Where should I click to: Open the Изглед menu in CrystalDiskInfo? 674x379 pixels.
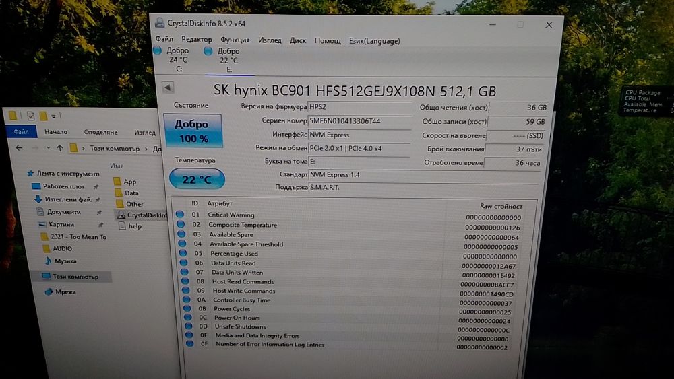point(270,40)
